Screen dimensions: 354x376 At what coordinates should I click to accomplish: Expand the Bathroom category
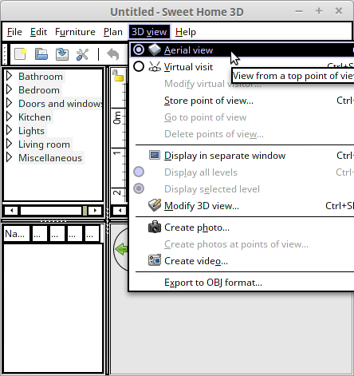point(10,76)
